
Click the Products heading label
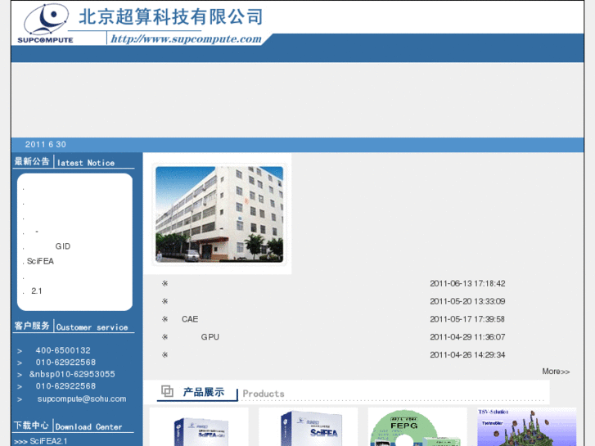coord(264,394)
